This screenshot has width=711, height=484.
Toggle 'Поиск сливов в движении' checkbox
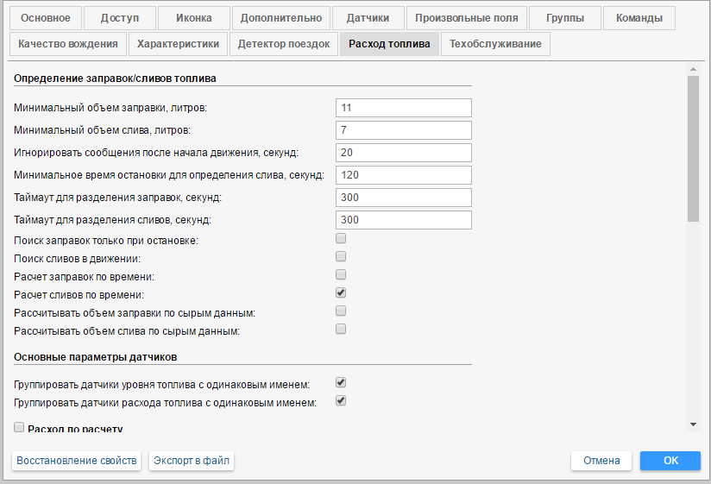click(x=341, y=256)
